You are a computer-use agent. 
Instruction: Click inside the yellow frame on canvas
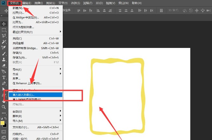pyautogui.click(x=117, y=97)
